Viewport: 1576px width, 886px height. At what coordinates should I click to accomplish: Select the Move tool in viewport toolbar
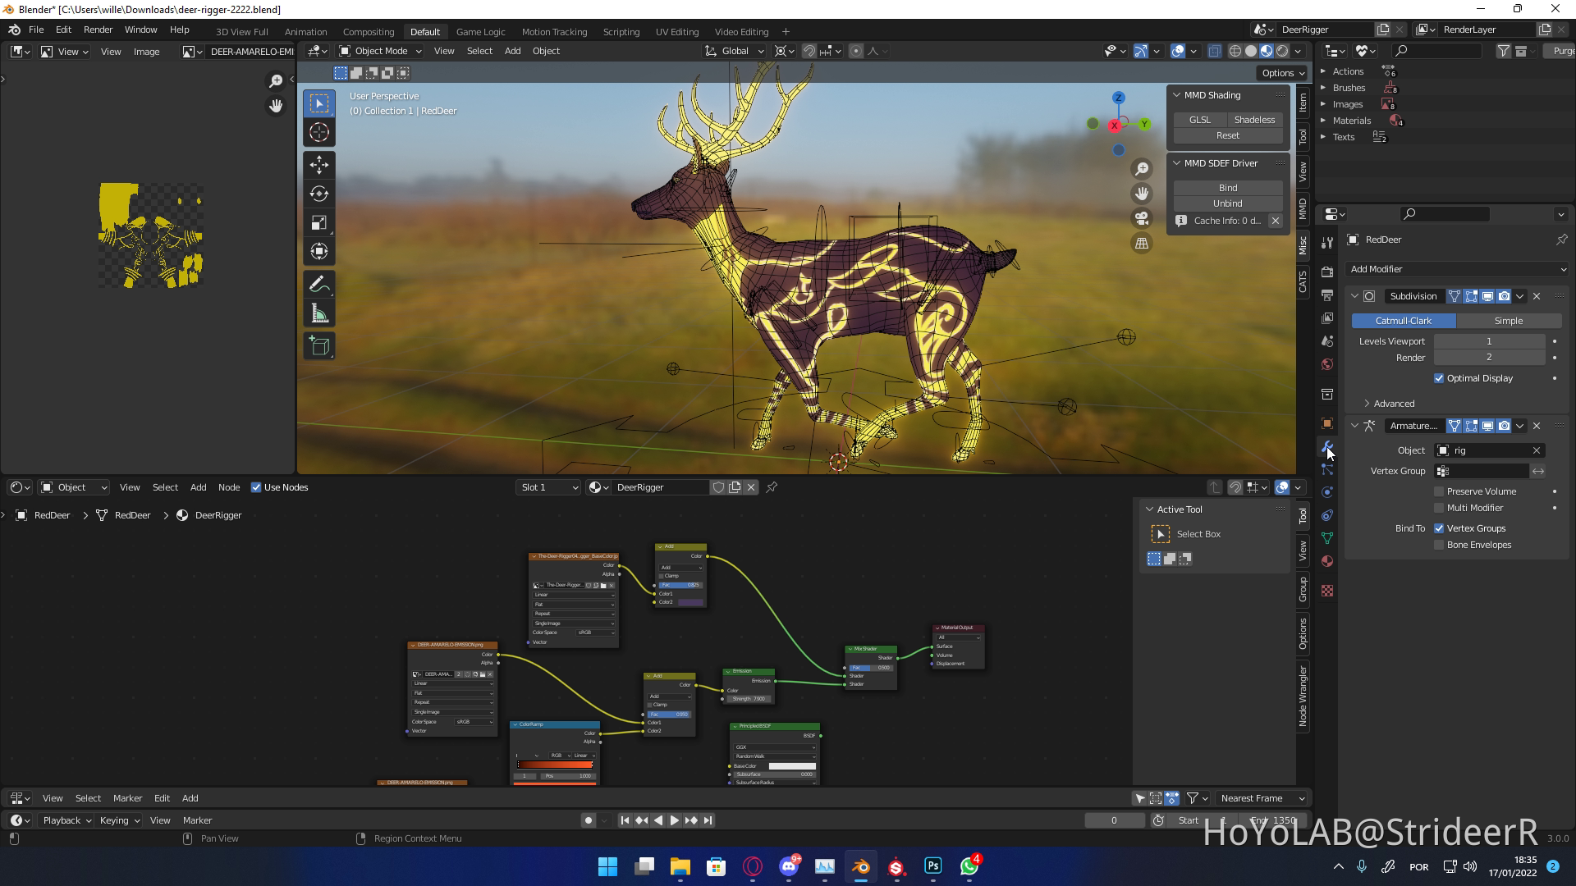click(319, 165)
